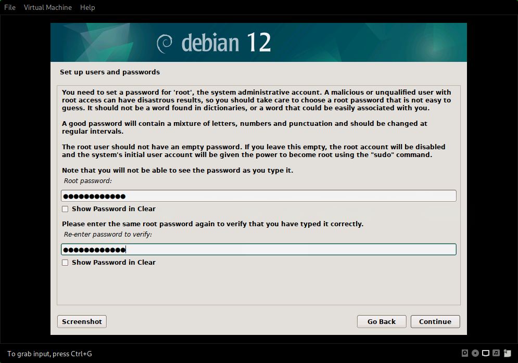Viewport: 518px width, 363px height.
Task: Enable Show Password in Clear for re-entered password
Action: (x=65, y=262)
